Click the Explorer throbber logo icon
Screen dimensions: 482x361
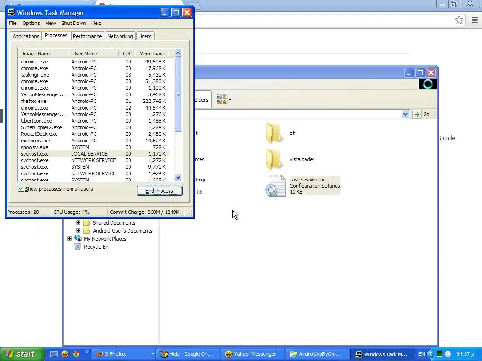(x=427, y=84)
